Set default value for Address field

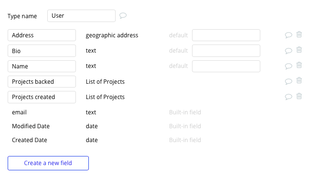226,35
